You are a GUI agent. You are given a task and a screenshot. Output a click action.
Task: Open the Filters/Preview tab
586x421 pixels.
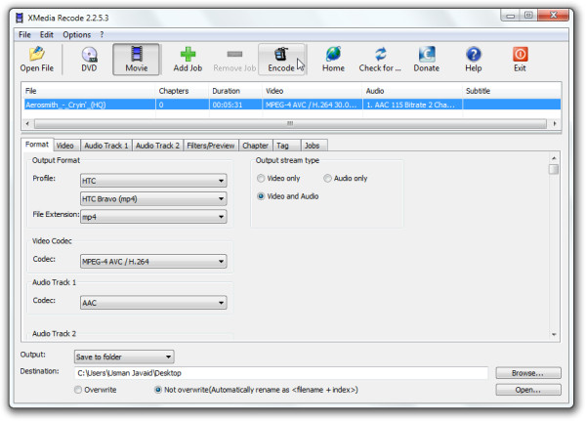[x=211, y=146]
